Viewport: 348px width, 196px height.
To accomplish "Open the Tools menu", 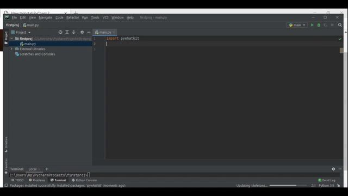I will point(95,17).
